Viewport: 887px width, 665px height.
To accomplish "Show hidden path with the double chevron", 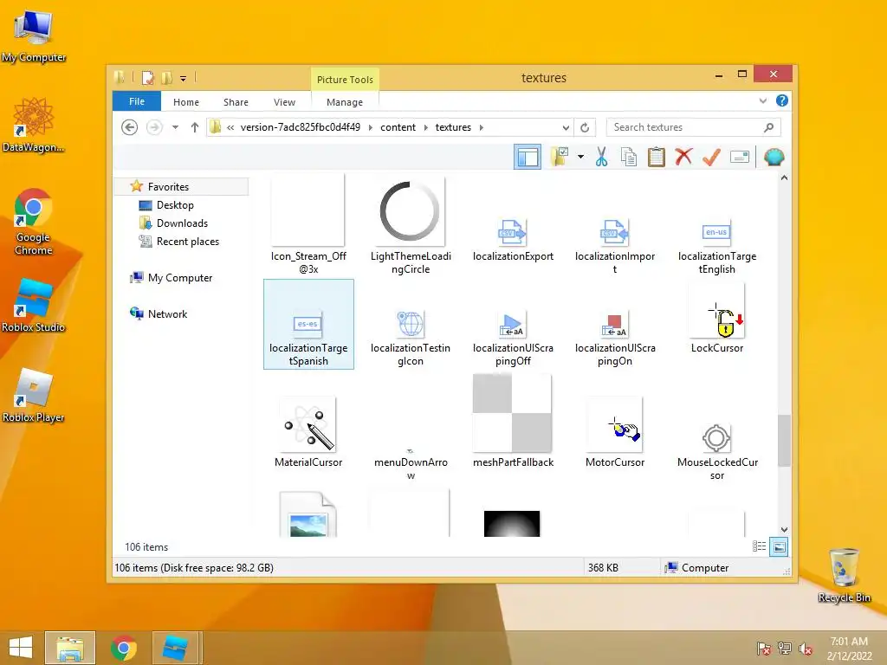I will tap(230, 127).
